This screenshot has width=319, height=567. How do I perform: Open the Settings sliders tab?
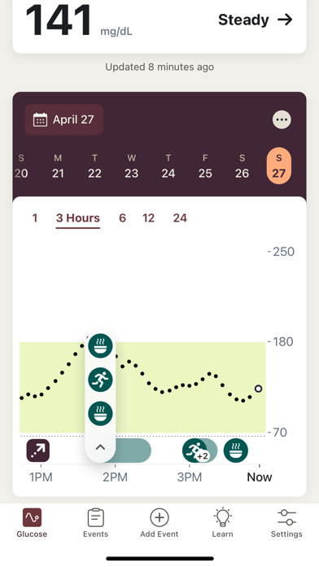click(x=286, y=522)
